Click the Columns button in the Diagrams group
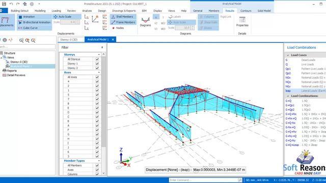326x183 pixels. pos(208,17)
